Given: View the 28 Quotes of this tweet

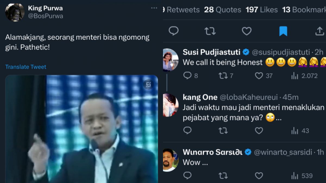Looking at the screenshot, I should point(222,10).
